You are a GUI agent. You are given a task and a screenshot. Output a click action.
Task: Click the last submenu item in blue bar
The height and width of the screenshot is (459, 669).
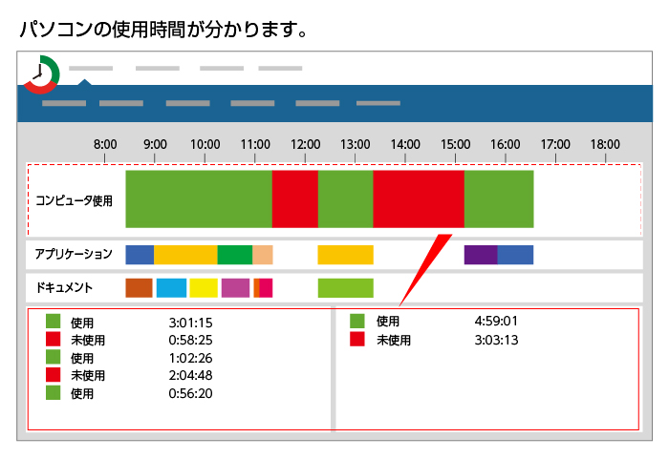tap(378, 103)
